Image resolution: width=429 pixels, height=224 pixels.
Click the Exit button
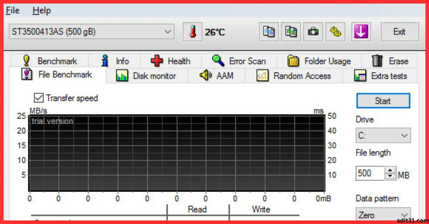[x=399, y=32]
